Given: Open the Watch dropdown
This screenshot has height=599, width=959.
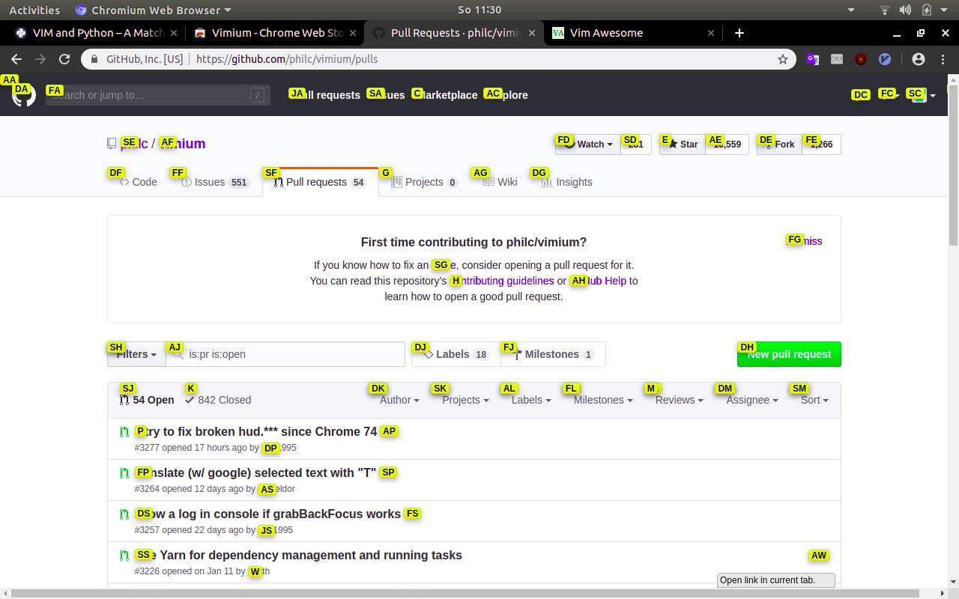Looking at the screenshot, I should click(587, 144).
